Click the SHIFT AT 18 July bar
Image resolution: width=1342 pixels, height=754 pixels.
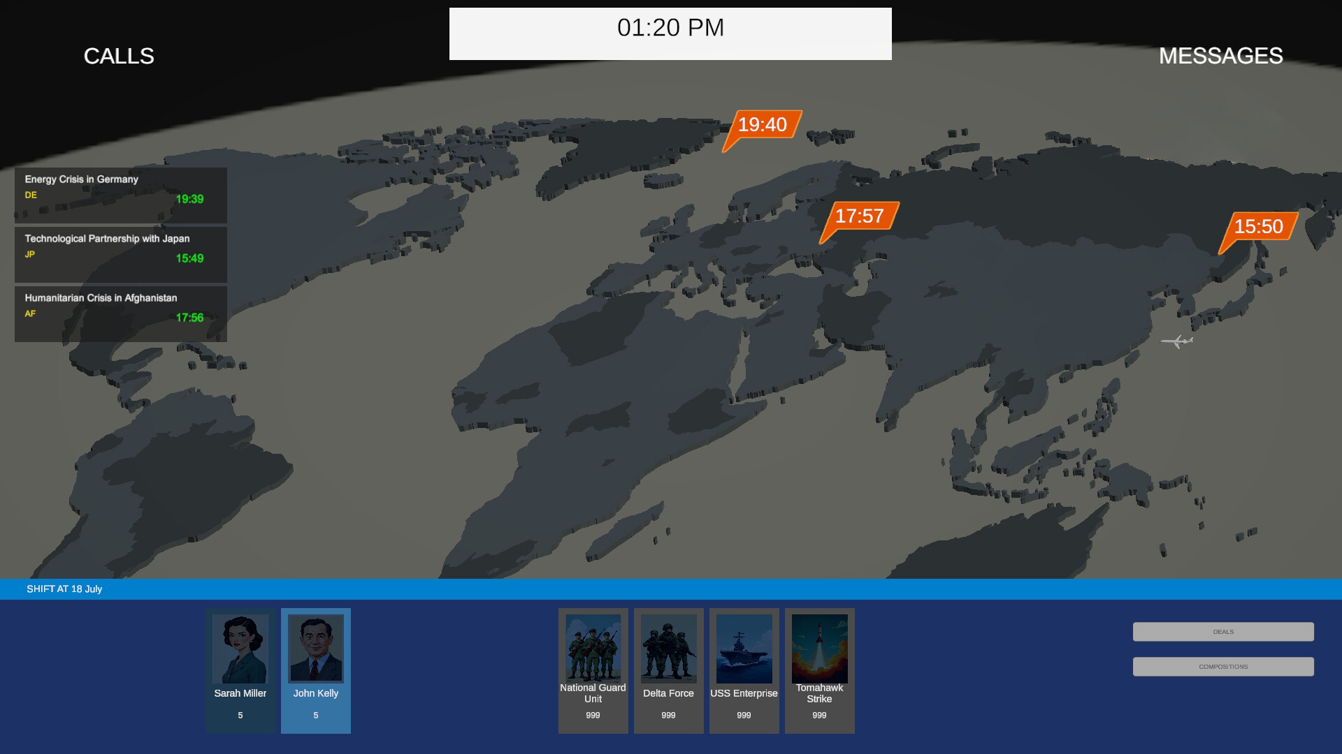pos(64,589)
